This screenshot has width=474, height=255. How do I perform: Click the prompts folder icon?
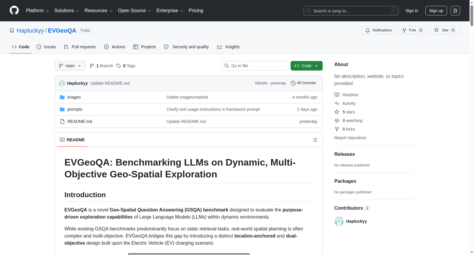[62, 109]
